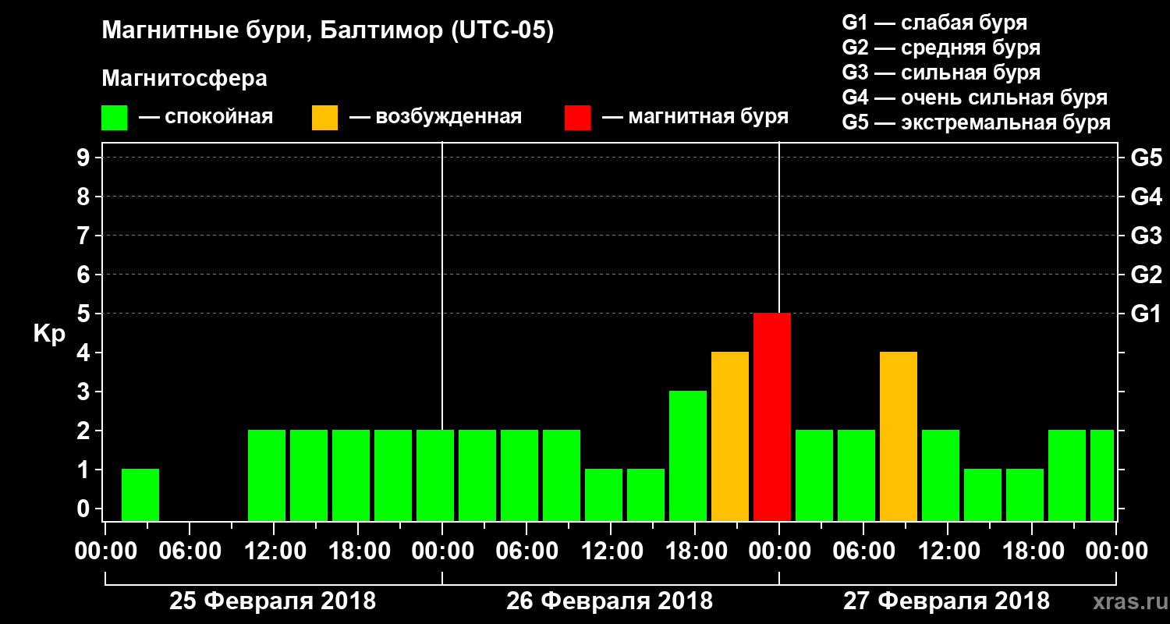The width and height of the screenshot is (1170, 624).
Task: Click the orange 'возбужденная' legend swatch
Action: 324,118
